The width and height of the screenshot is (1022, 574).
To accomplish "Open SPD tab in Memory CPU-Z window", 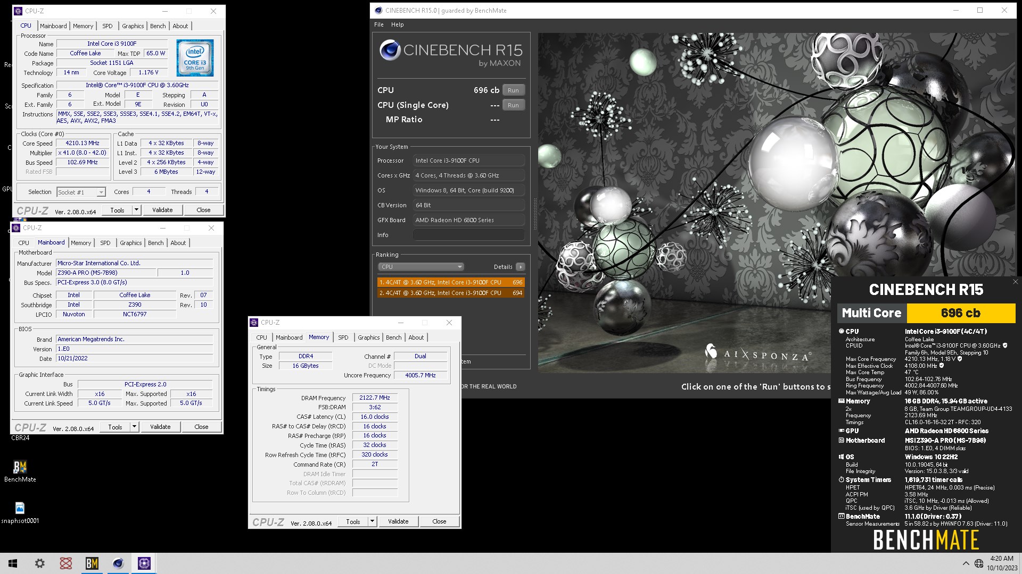I will 343,337.
